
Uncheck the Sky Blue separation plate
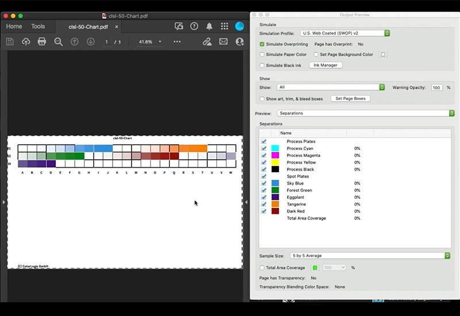point(264,183)
